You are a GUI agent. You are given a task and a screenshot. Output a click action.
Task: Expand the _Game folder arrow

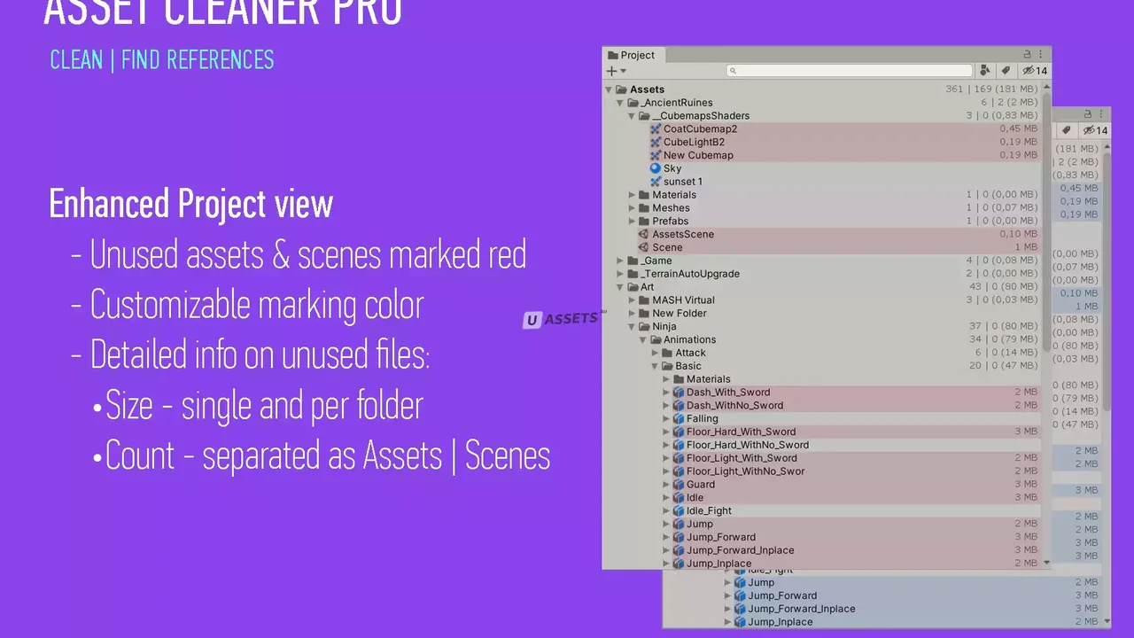click(621, 261)
